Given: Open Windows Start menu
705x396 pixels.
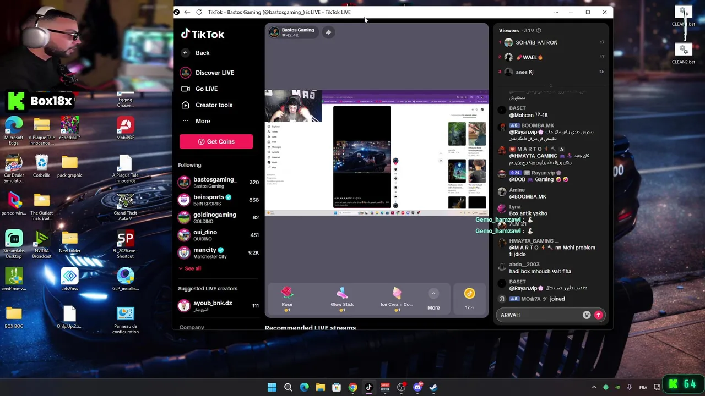Looking at the screenshot, I should click(272, 387).
